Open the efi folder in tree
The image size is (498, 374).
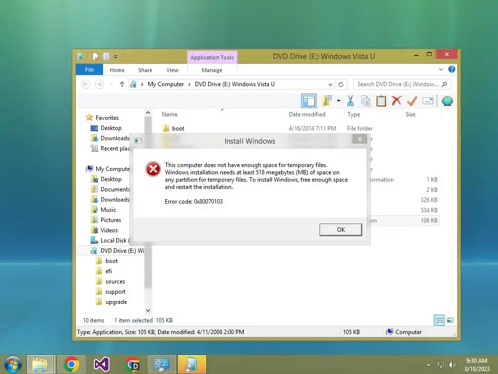coord(108,271)
